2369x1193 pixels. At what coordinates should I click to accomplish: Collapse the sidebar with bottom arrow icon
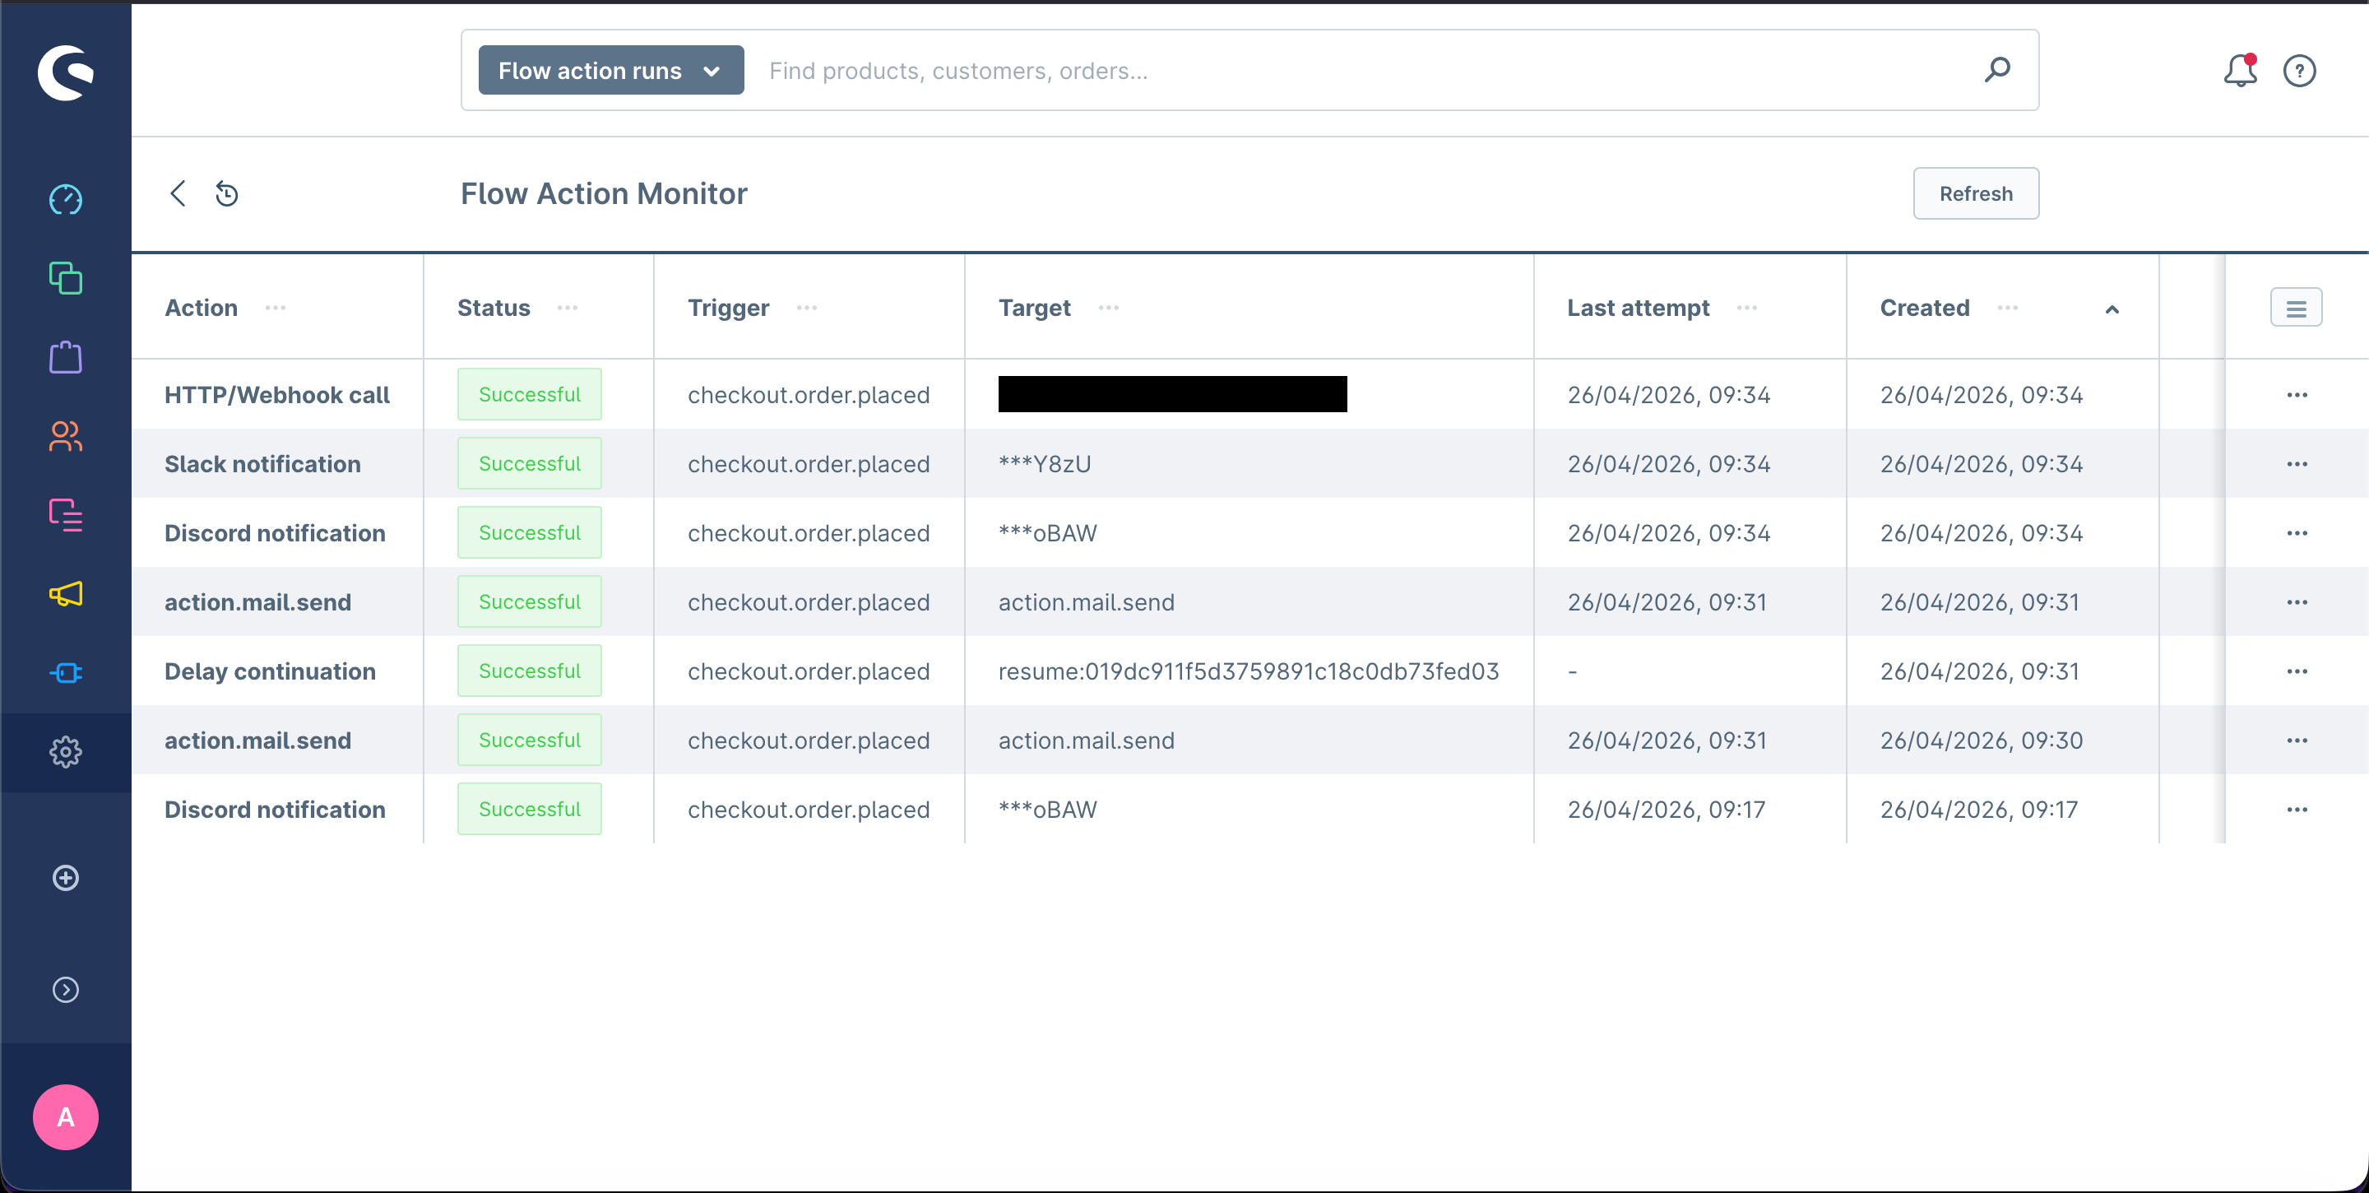click(x=65, y=990)
